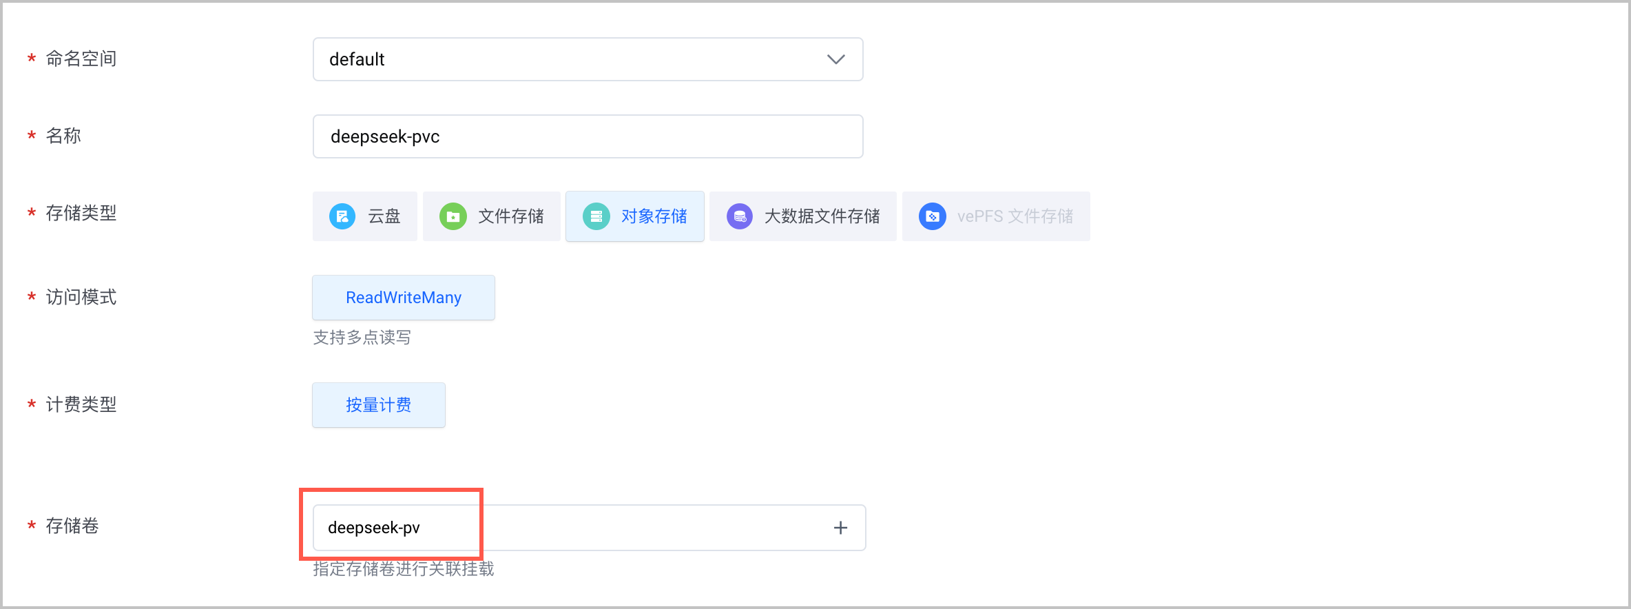Select the vePFS 文件存储 option text
This screenshot has width=1631, height=609.
coord(1015,216)
